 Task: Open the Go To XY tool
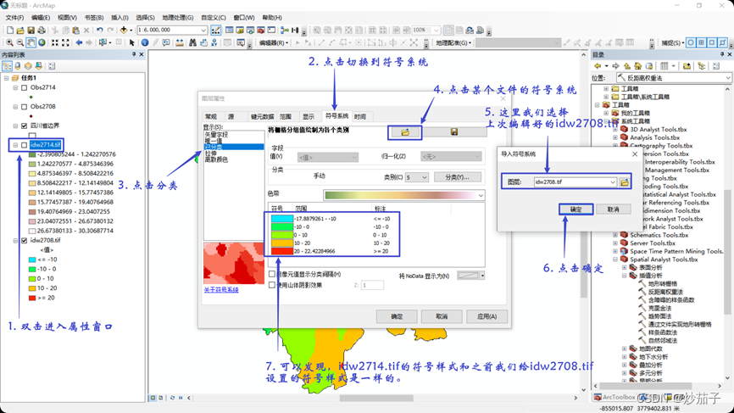click(214, 42)
